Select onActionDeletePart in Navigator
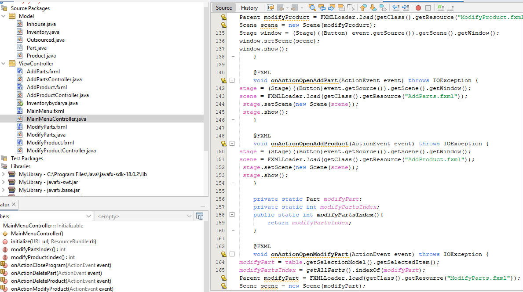Screen dimensions: 523x292 click(x=56, y=273)
